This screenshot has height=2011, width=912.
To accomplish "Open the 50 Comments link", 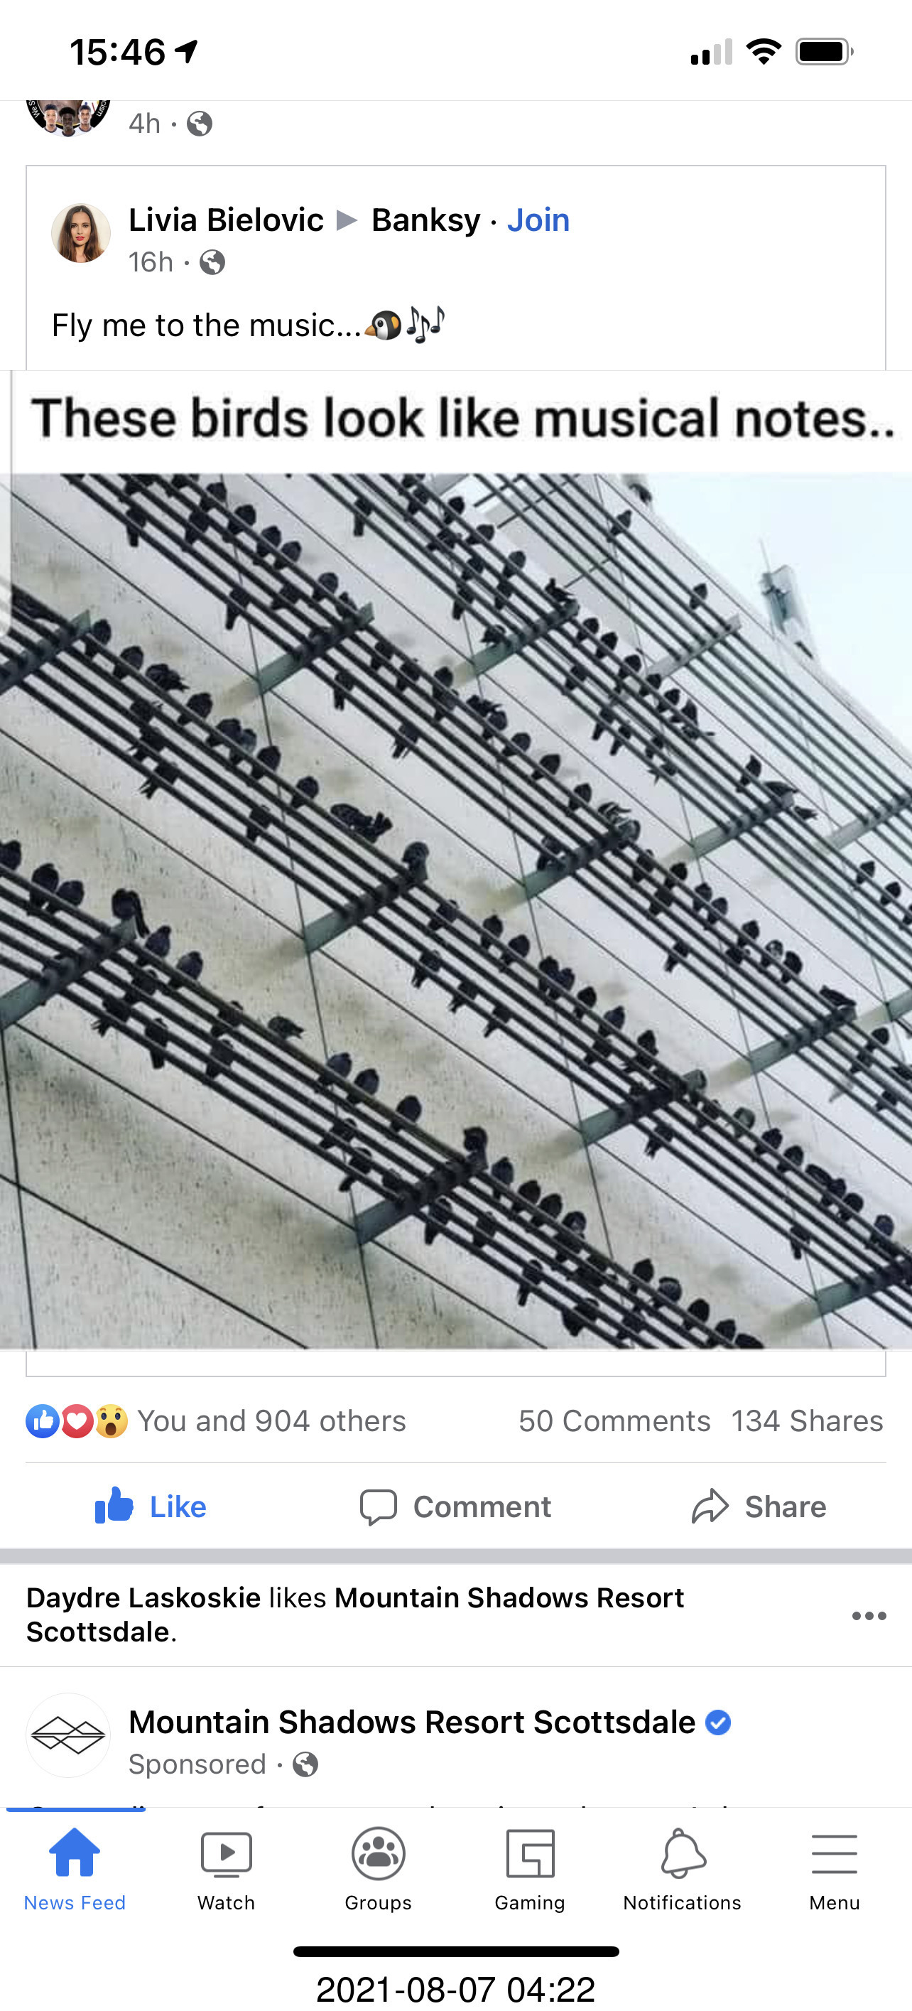I will pos(615,1420).
